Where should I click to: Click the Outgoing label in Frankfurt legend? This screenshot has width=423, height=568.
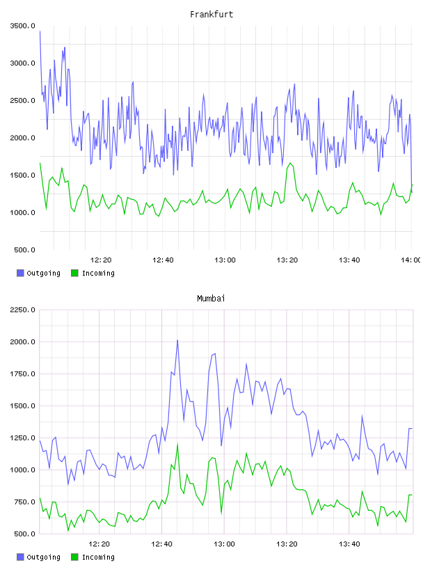click(x=43, y=274)
